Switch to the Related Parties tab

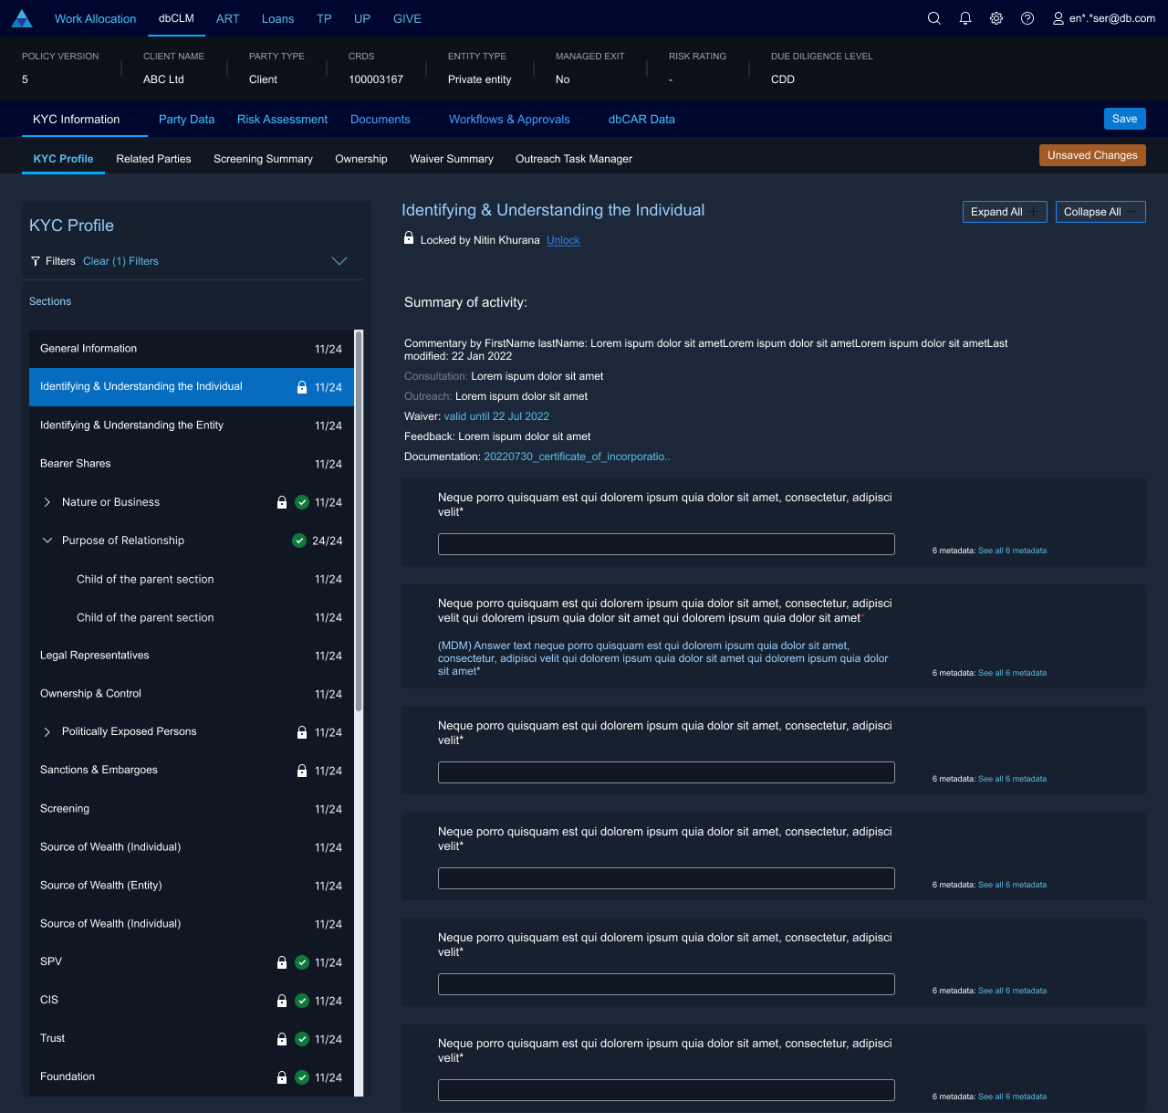(153, 159)
